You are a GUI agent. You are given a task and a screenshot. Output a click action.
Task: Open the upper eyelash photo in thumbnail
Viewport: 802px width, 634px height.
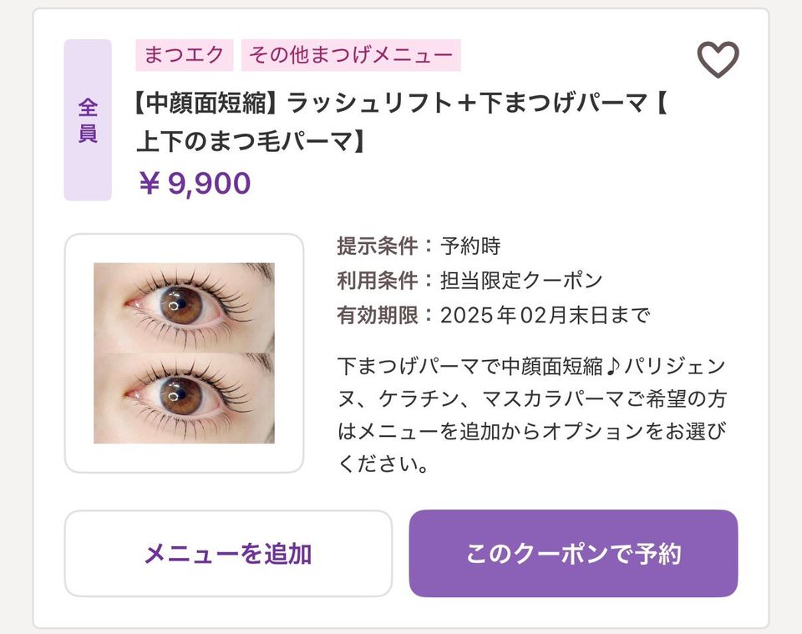click(184, 307)
